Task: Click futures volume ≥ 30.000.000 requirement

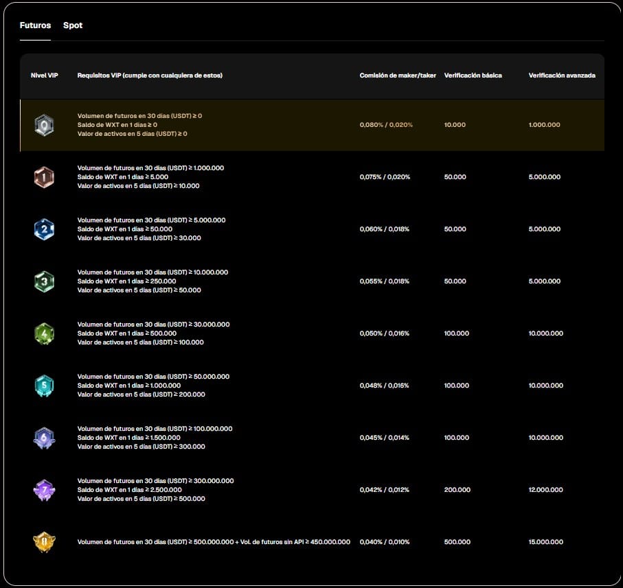Action: click(153, 325)
